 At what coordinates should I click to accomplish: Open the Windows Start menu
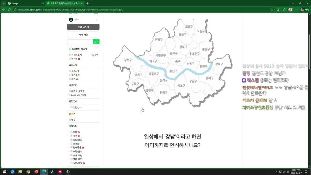4,172
